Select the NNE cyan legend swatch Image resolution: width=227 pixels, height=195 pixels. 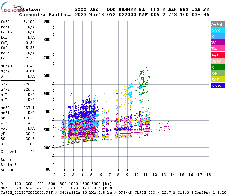click(x=218, y=30)
